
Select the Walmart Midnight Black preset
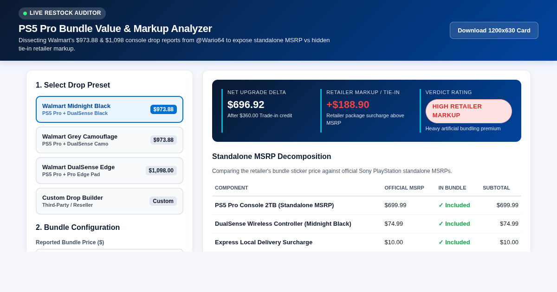point(110,109)
